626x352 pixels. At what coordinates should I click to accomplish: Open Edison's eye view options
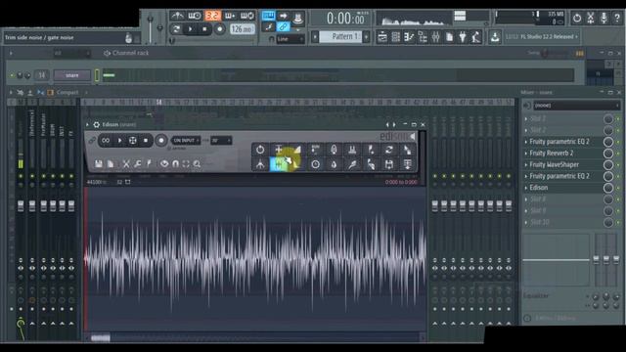(x=164, y=163)
